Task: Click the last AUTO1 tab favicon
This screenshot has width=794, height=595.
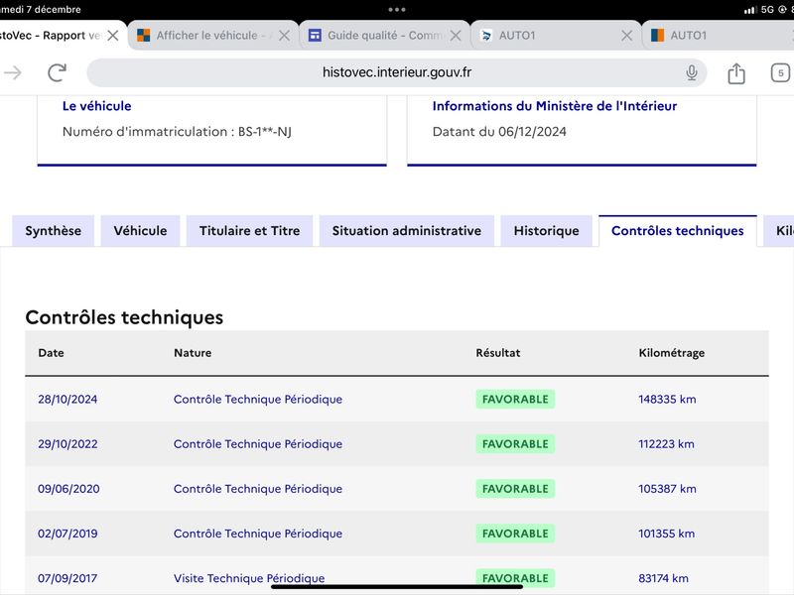Action: [657, 36]
